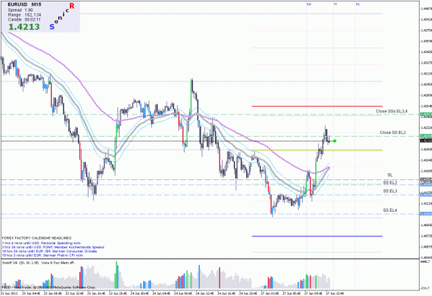432x296 pixels.
Task: Click the 22 Jun 2011 date on time axis
Action: 10,293
